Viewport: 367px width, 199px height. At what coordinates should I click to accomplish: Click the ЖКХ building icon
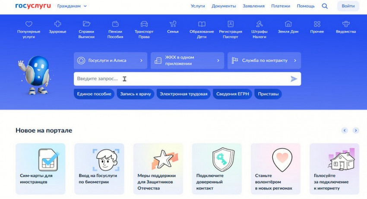click(x=158, y=60)
